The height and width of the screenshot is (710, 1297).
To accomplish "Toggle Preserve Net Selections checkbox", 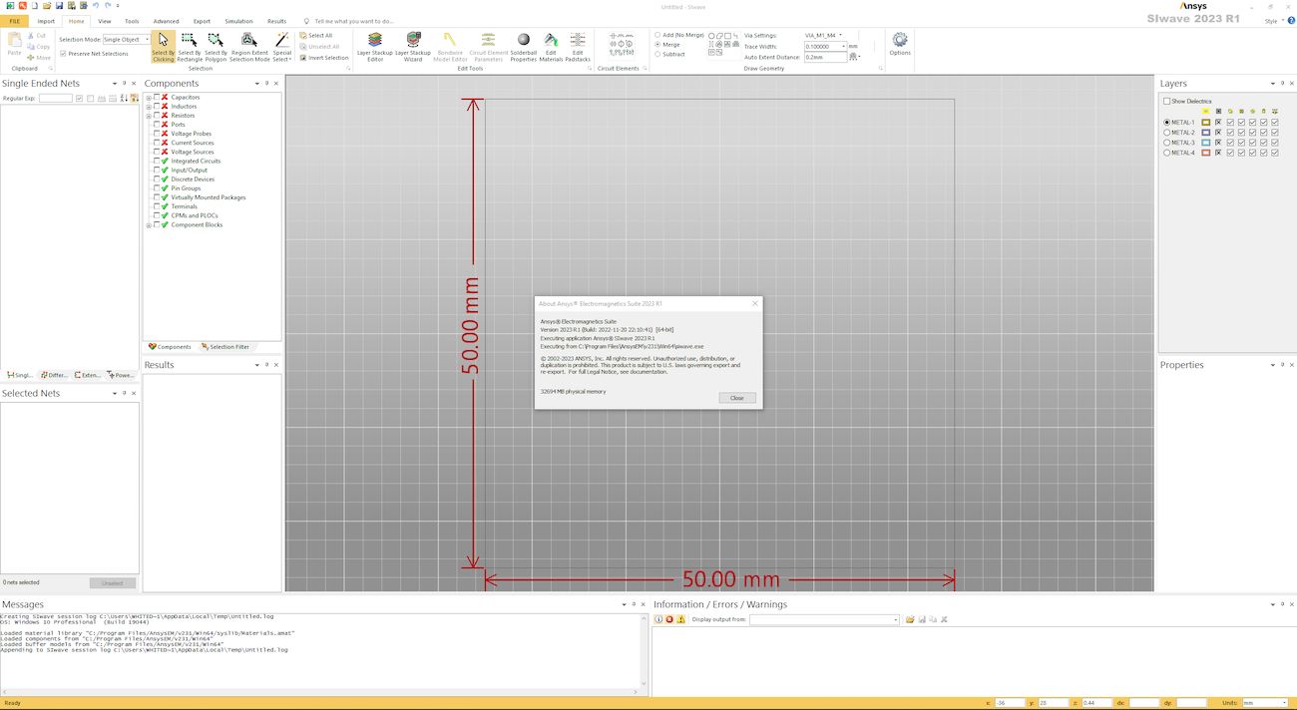I will 64,54.
